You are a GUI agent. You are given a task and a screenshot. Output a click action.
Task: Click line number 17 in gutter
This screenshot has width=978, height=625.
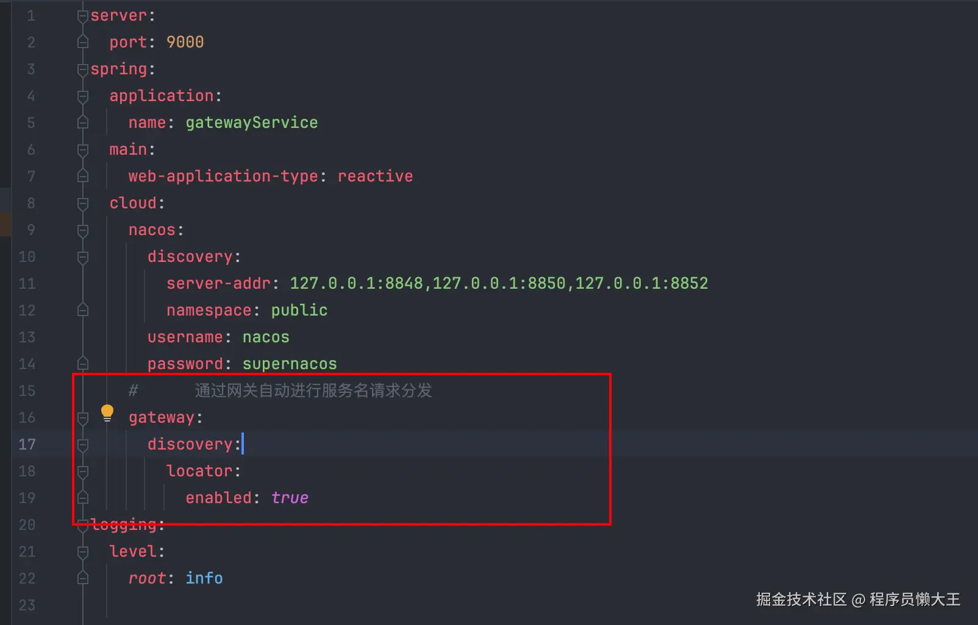coord(27,445)
